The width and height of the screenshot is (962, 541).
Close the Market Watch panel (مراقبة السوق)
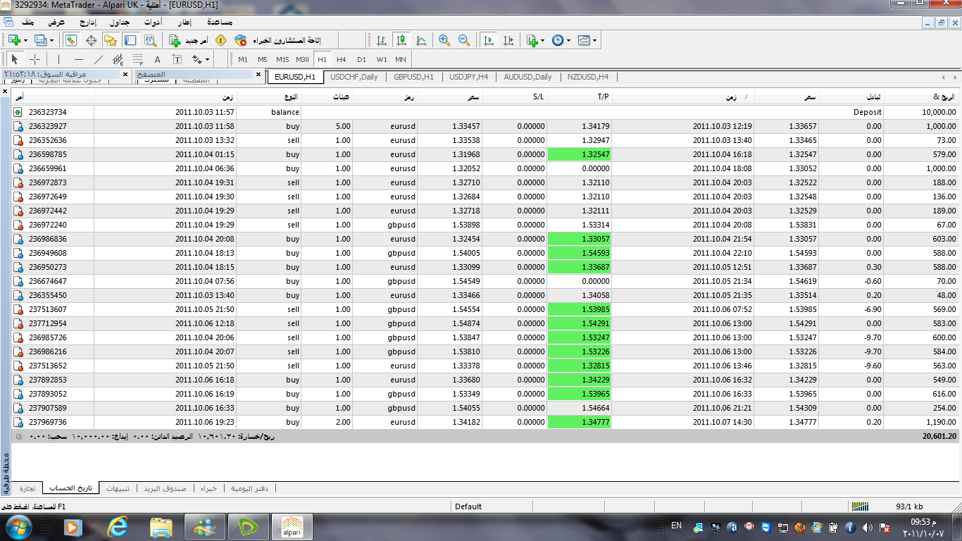click(x=125, y=74)
